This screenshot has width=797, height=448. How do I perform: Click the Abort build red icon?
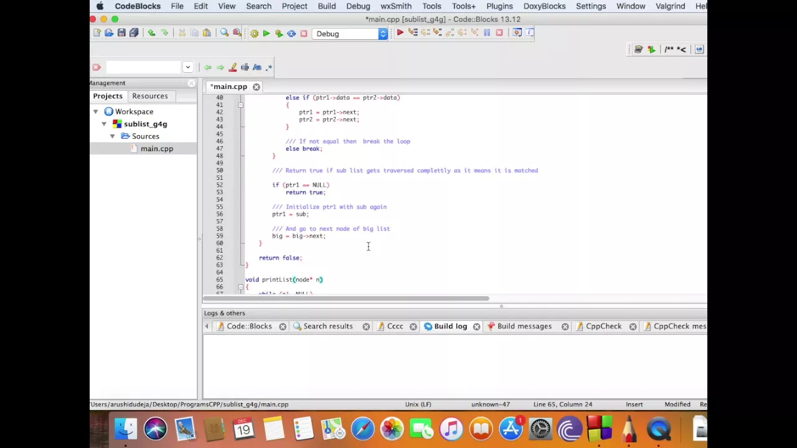(303, 34)
